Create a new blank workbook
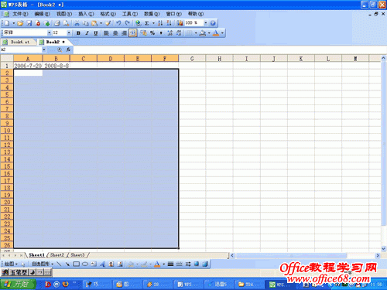The image size is (387, 290). (7, 23)
